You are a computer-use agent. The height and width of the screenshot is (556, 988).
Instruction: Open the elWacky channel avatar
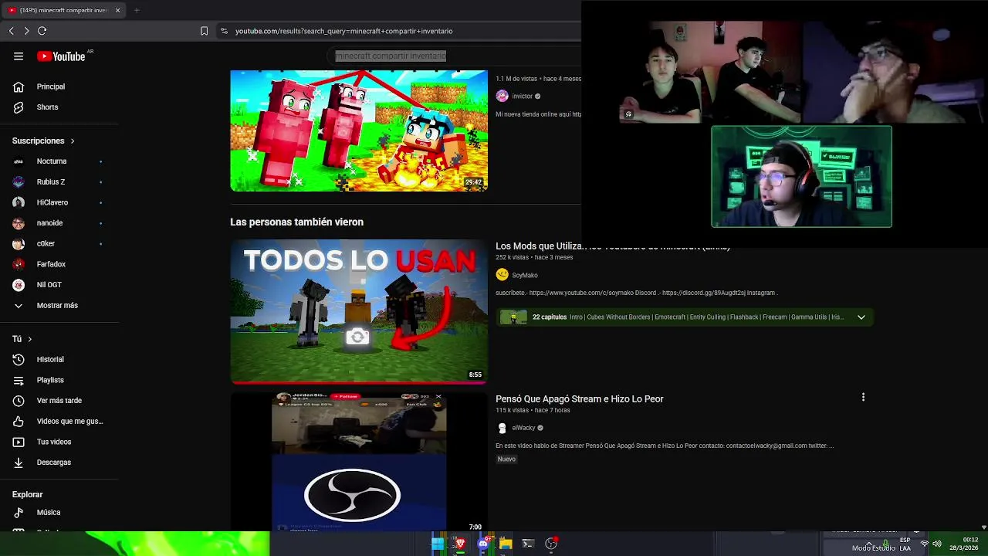502,428
